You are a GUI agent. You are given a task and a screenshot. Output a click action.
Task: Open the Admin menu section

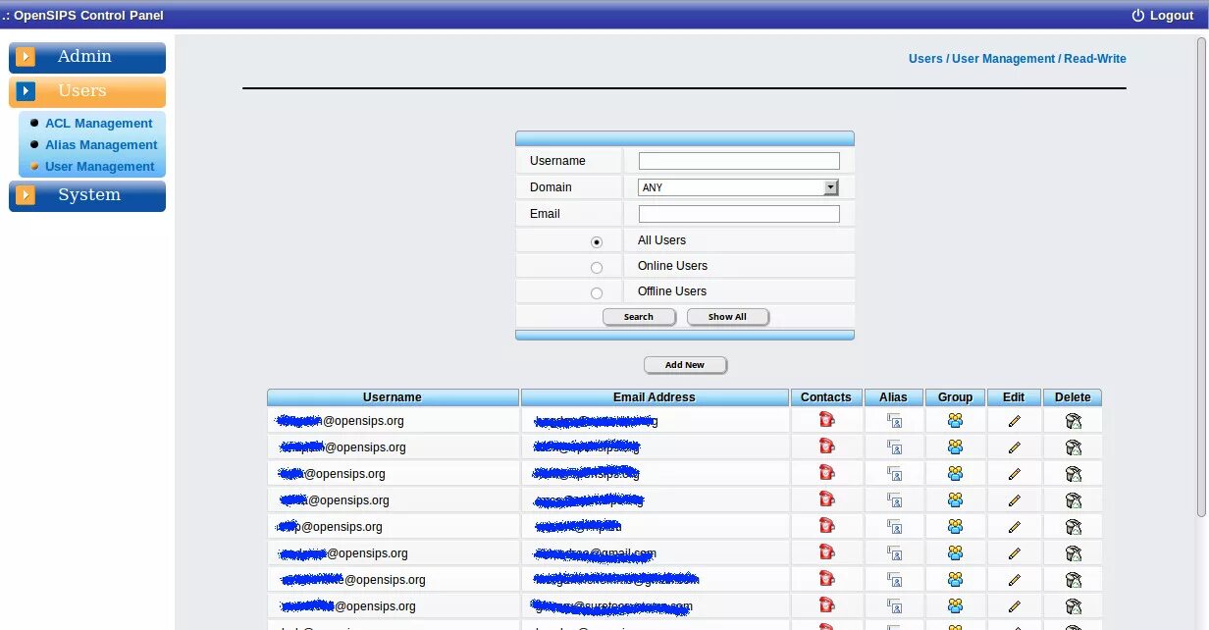[x=87, y=57]
